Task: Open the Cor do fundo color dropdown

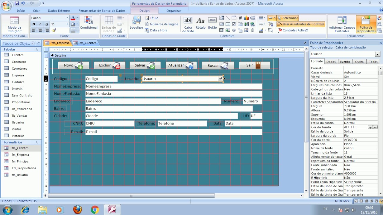Action: click(370, 127)
